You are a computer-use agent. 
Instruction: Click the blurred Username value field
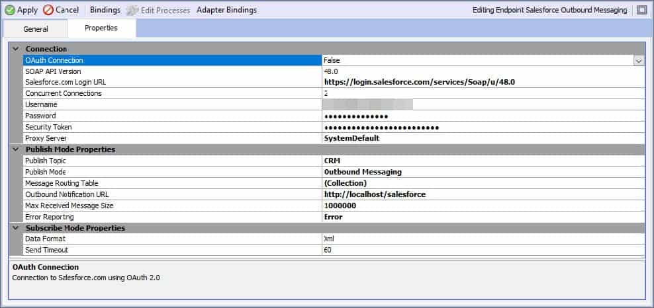click(x=368, y=104)
